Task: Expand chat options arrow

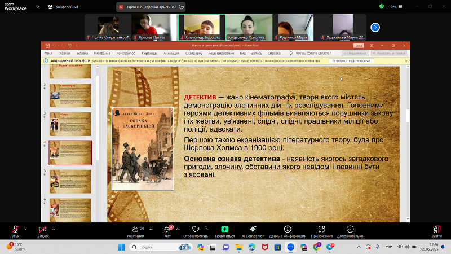Action: point(177,229)
